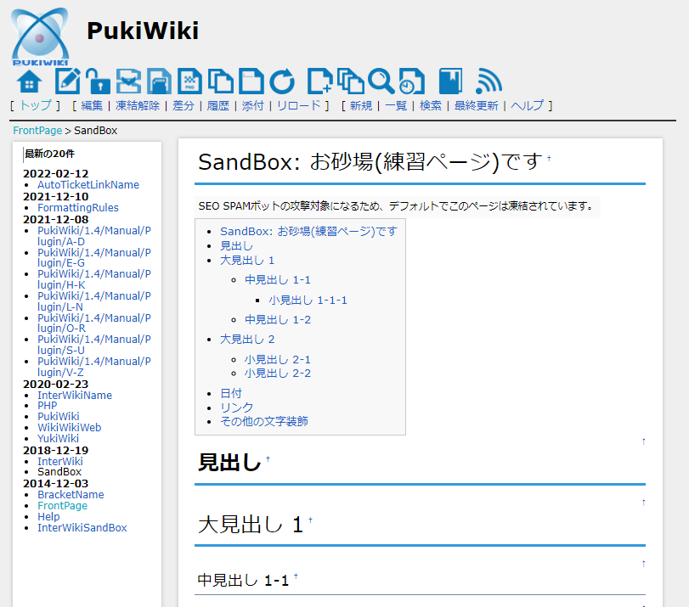Viewport: 689px width, 607px height.
Task: Click the PukiWiki logo image
Action: pos(40,37)
